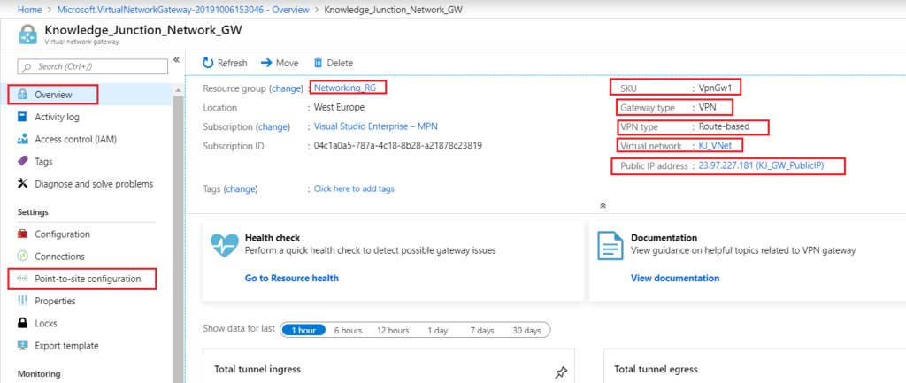
Task: Click the Point-to-site configuration icon
Action: pyautogui.click(x=22, y=279)
